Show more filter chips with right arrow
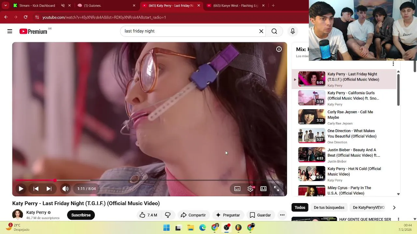Viewport: 417px width, 234px height. 394,207
